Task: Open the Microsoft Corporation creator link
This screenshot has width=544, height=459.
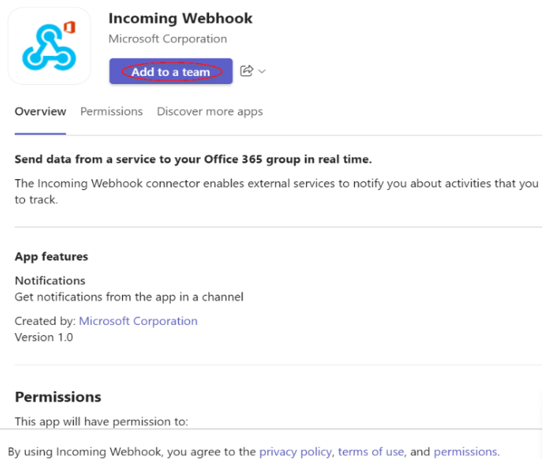Action: (138, 320)
